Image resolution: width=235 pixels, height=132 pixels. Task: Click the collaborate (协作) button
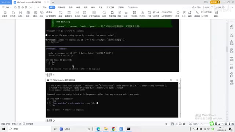pyautogui.click(x=206, y=7)
